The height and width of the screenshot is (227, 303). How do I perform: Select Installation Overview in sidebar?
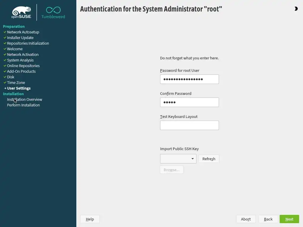pos(25,99)
